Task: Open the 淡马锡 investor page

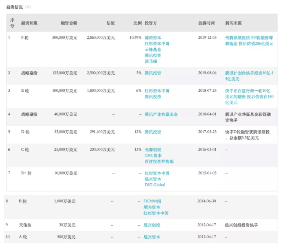Action: (151, 61)
